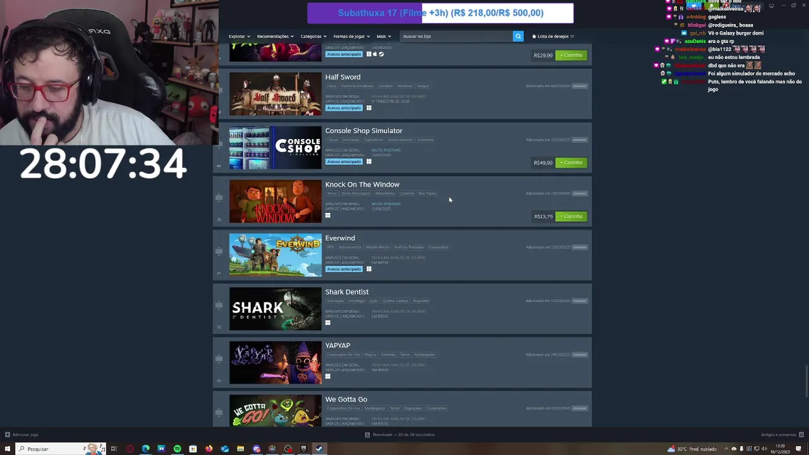The height and width of the screenshot is (455, 809).
Task: Click the Pesquisar taskbar search box
Action: click(x=61, y=449)
